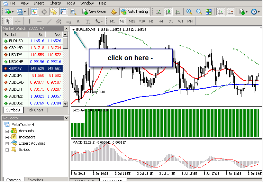
Task: Click Market Watch scrollbar down arrow
Action: (65, 104)
